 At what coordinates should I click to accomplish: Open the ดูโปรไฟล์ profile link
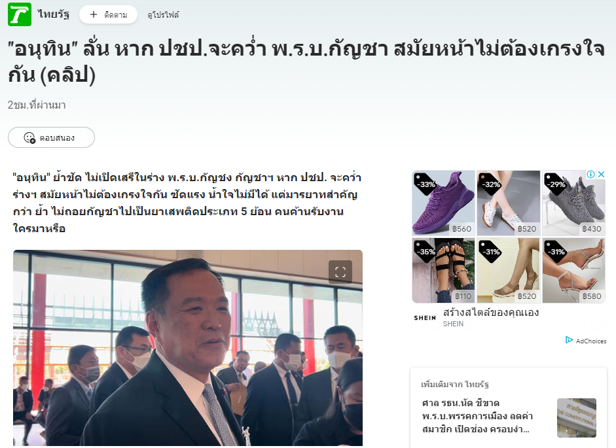pos(163,15)
